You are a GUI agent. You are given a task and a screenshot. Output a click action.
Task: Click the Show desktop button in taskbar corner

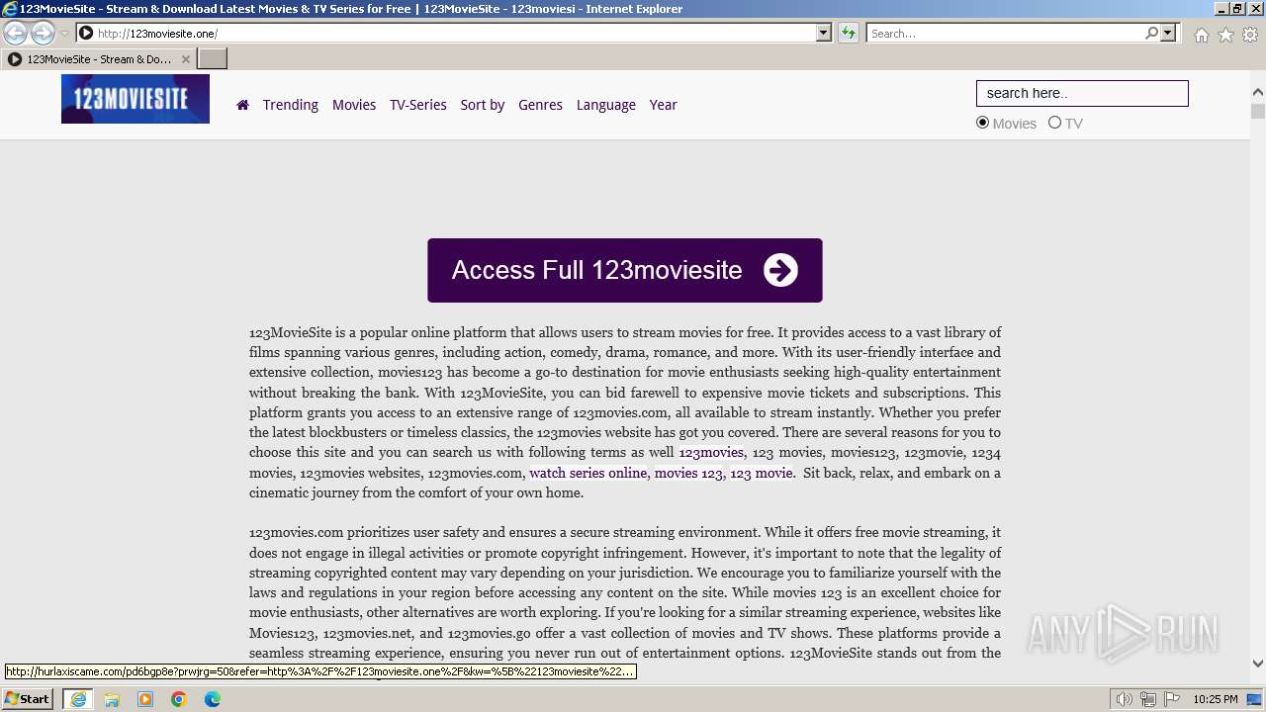[1255, 699]
